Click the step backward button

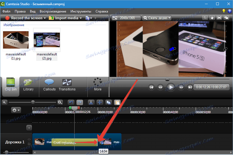(x=160, y=87)
